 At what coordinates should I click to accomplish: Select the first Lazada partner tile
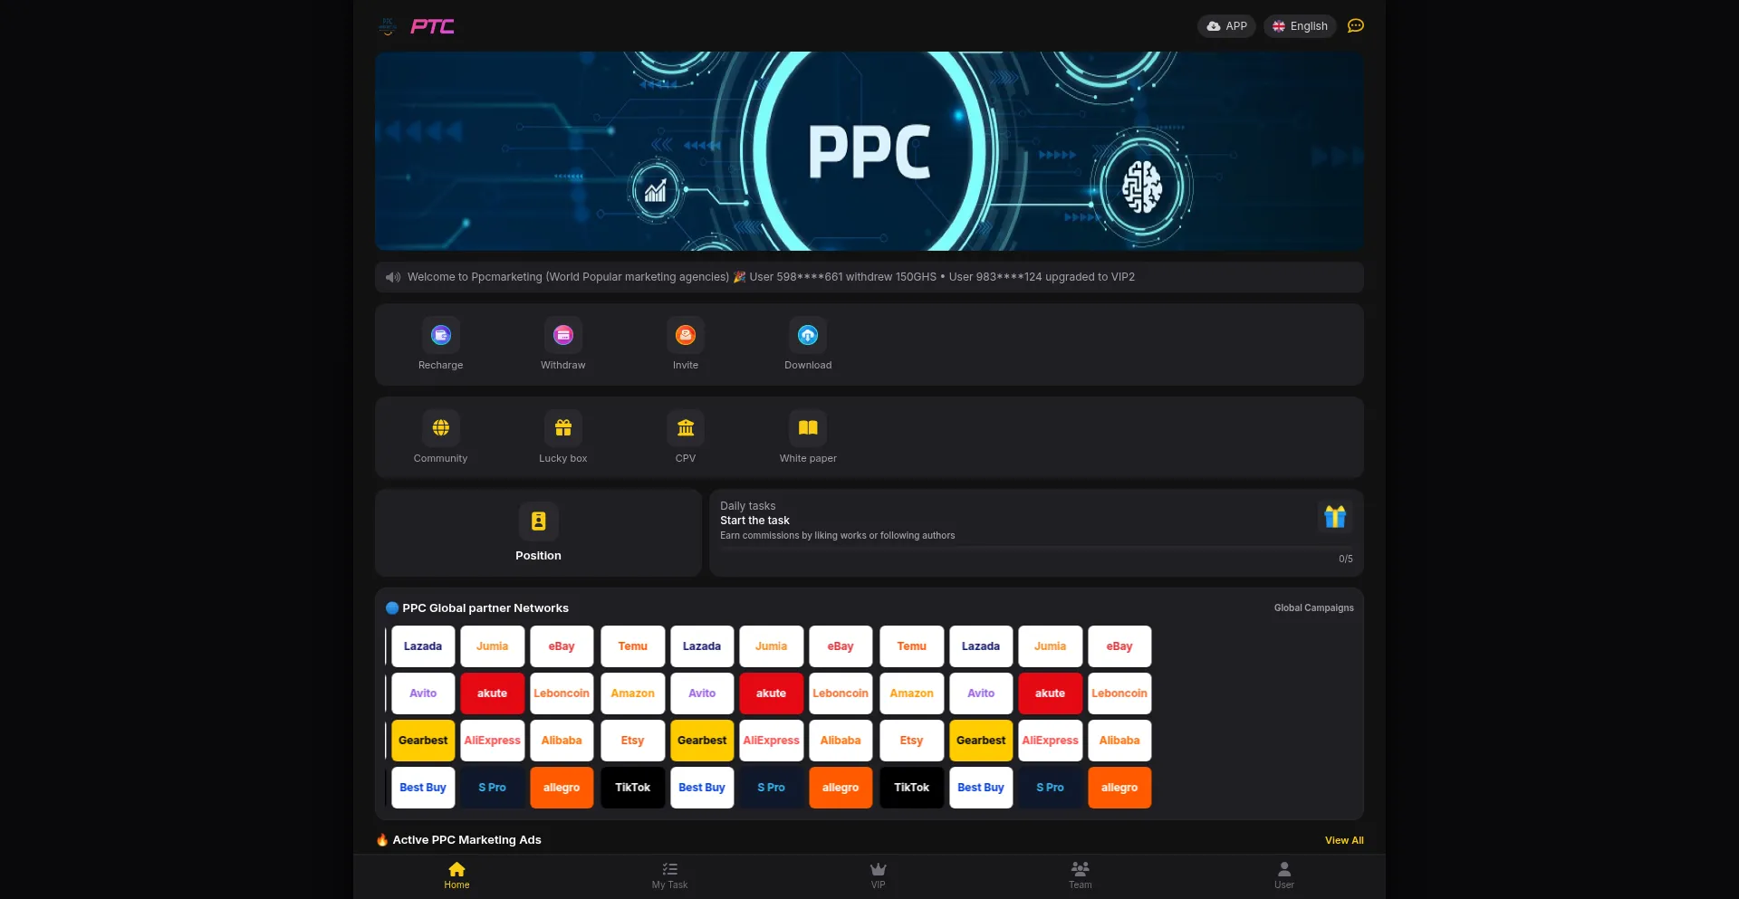(x=423, y=646)
